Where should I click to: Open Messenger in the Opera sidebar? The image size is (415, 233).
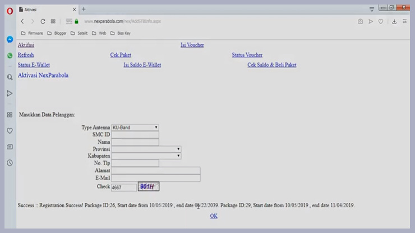pos(10,39)
